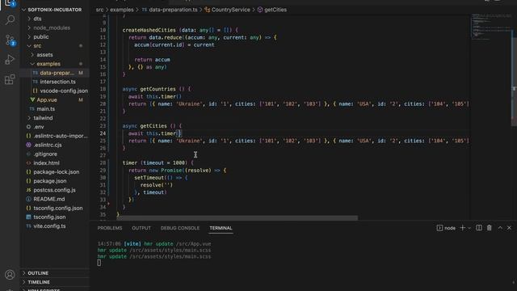This screenshot has width=517, height=291.
Task: Click line number 24 in gutter
Action: (103, 133)
